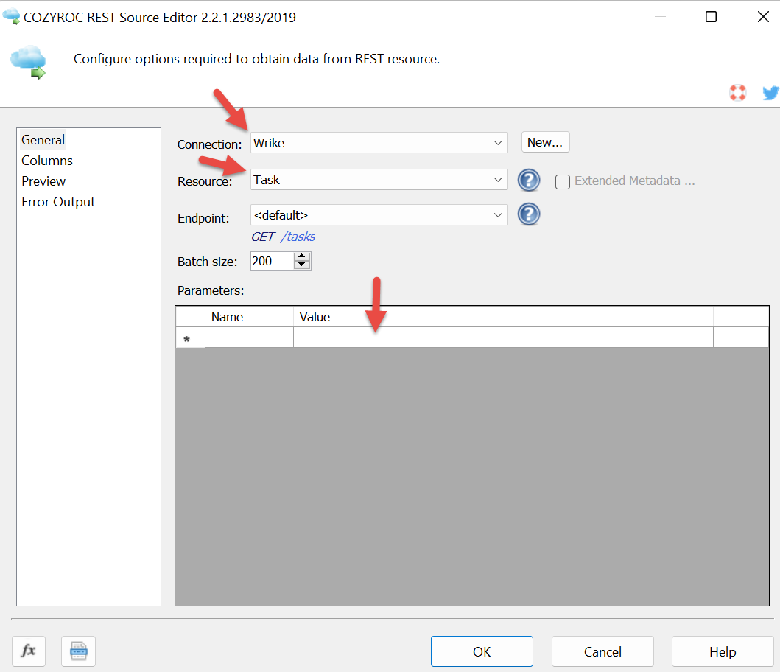This screenshot has width=780, height=672.
Task: Click the COZYROC cloud icon in title bar
Action: pos(11,17)
